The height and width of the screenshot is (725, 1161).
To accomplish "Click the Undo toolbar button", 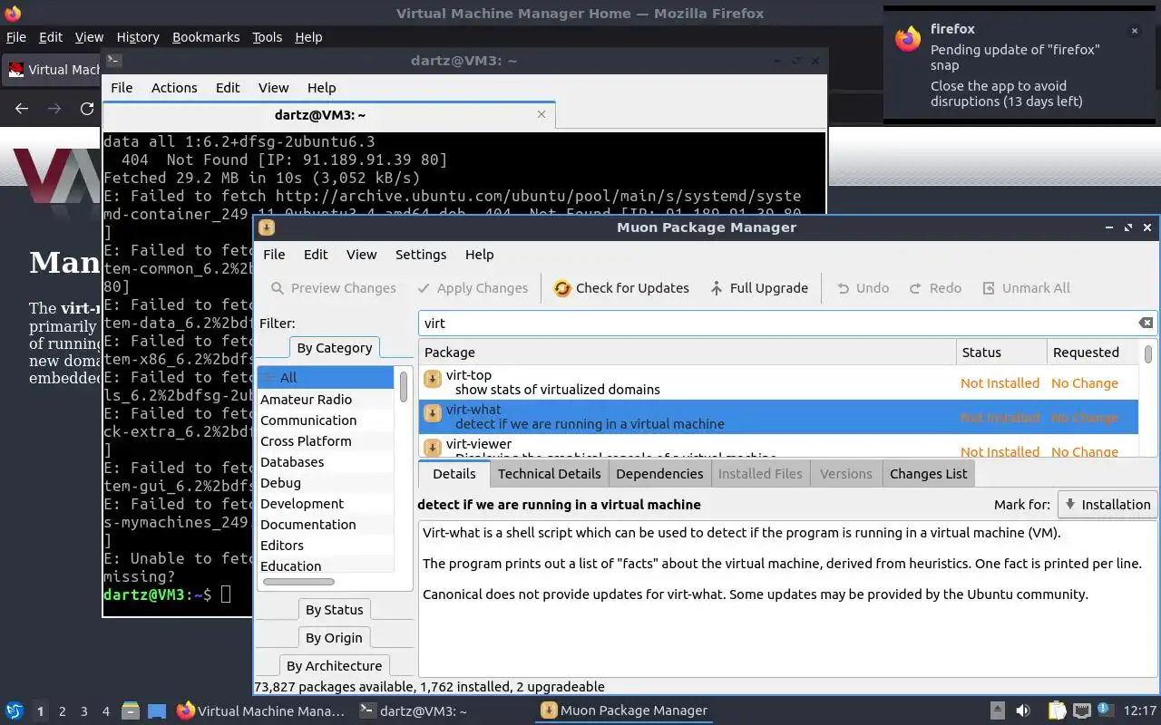I will (x=863, y=288).
